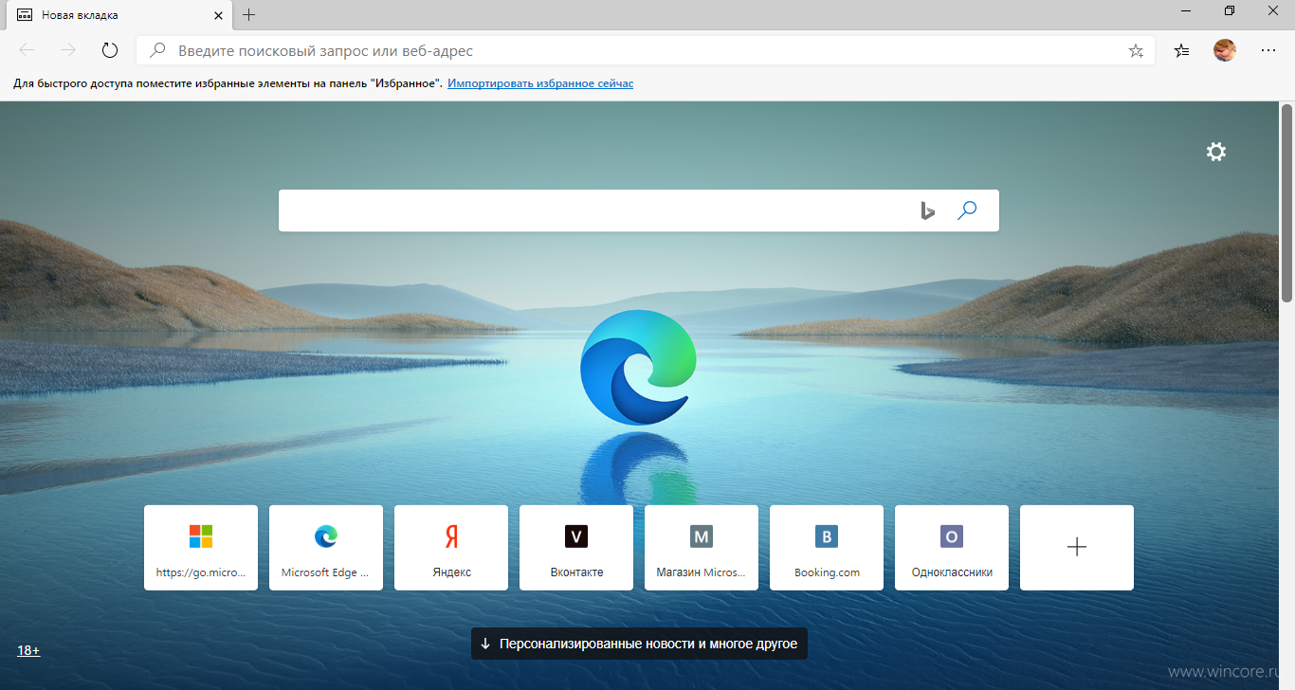Screen dimensions: 1295x690
Task: Close the Новая вкладка tab
Action: [x=217, y=15]
